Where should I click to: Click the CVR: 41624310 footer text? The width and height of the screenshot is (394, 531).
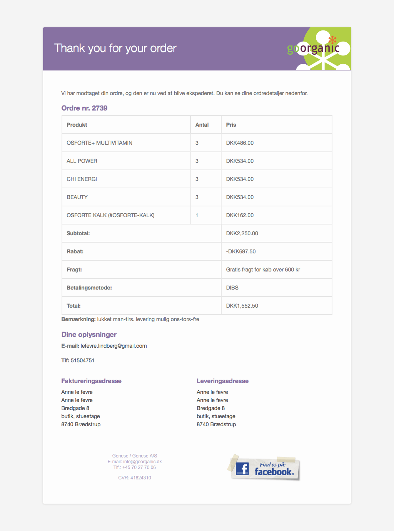click(135, 477)
